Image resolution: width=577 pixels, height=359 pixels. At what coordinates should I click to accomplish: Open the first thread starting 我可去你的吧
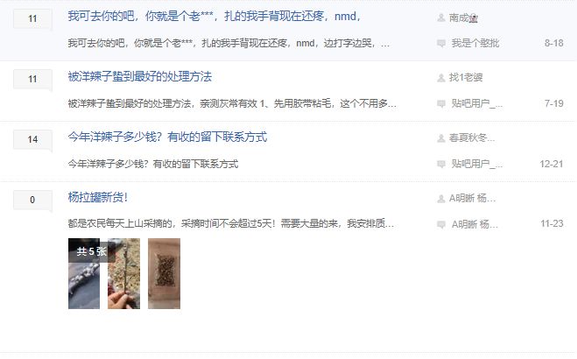(215, 17)
